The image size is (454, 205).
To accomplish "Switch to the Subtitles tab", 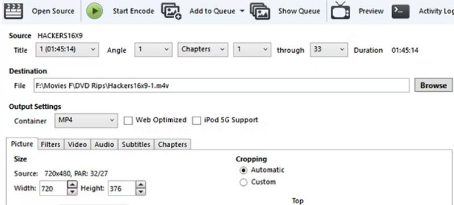I will pyautogui.click(x=136, y=144).
